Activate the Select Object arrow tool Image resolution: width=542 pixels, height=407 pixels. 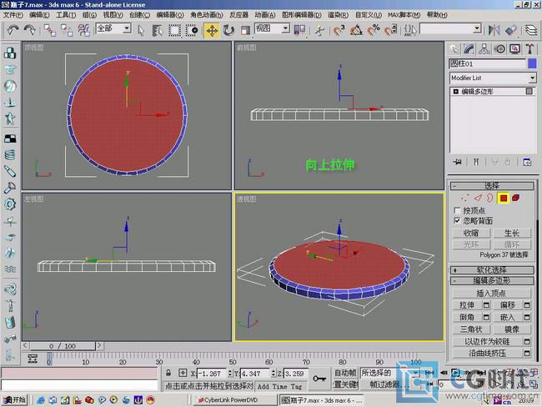click(x=141, y=30)
